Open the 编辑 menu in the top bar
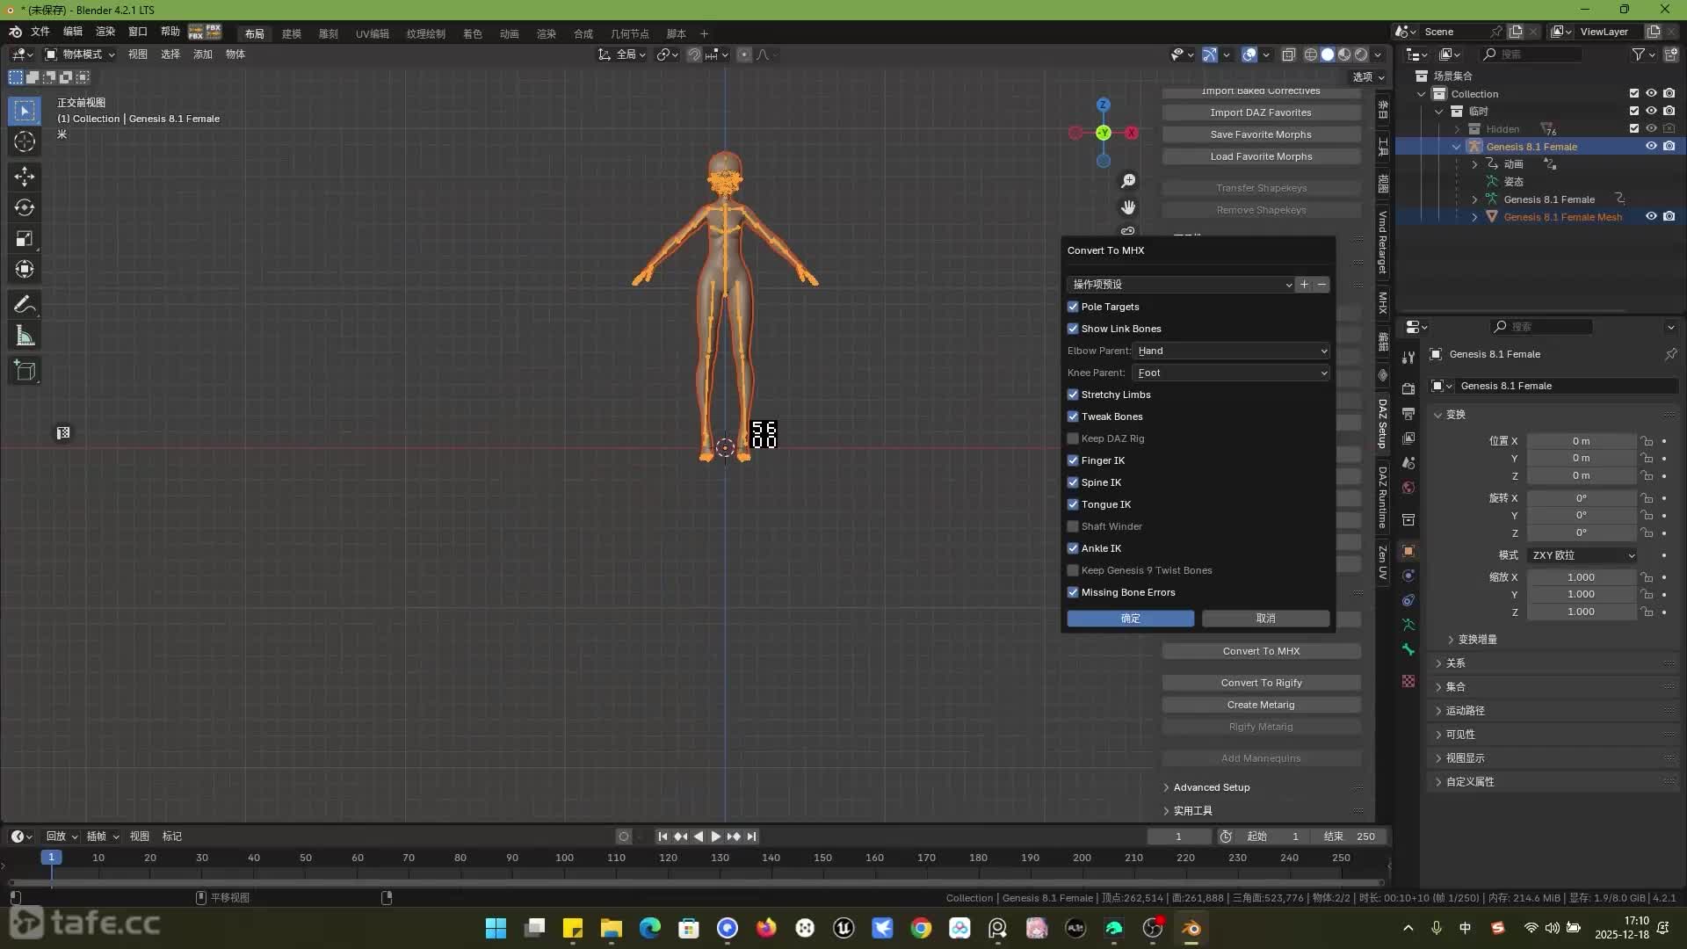 [x=73, y=32]
